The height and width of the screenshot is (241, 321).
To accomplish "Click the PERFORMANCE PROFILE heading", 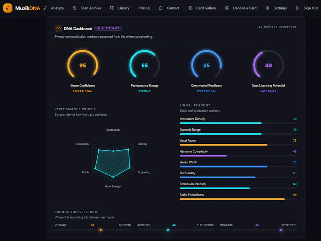I will [75, 109].
